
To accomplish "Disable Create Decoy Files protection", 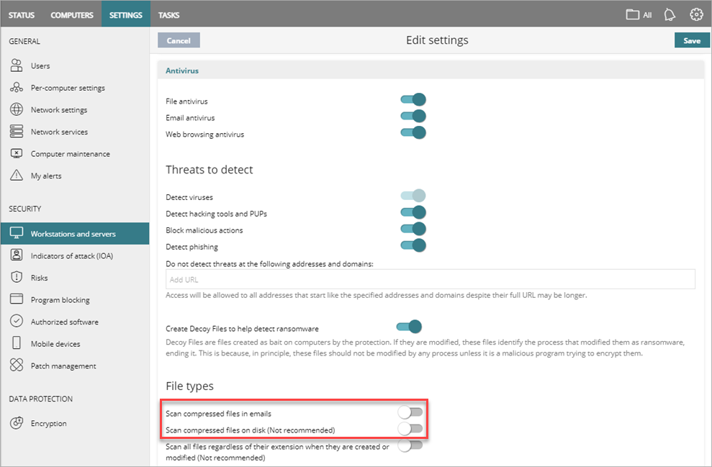I will click(408, 326).
